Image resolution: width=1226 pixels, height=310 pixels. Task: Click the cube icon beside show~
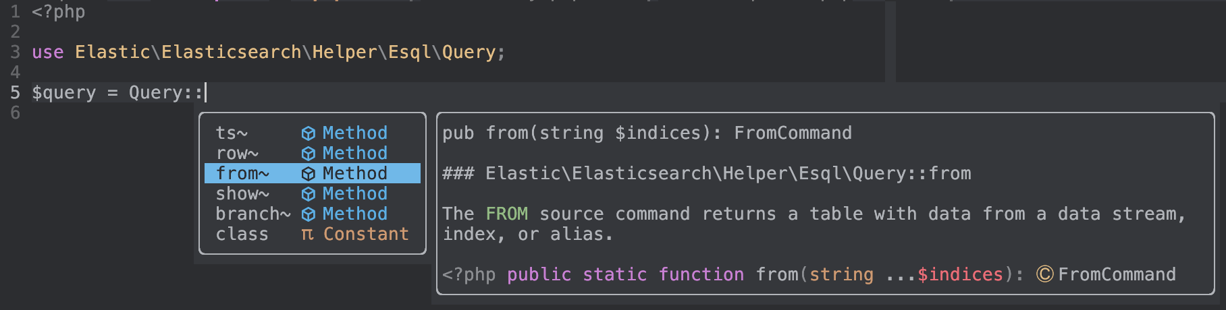(308, 194)
